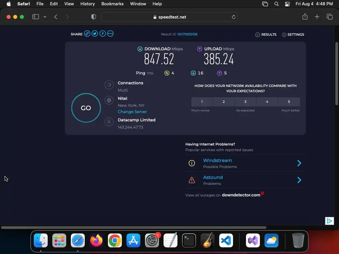Open Windstream outage details link
The height and width of the screenshot is (254, 339).
(218, 160)
